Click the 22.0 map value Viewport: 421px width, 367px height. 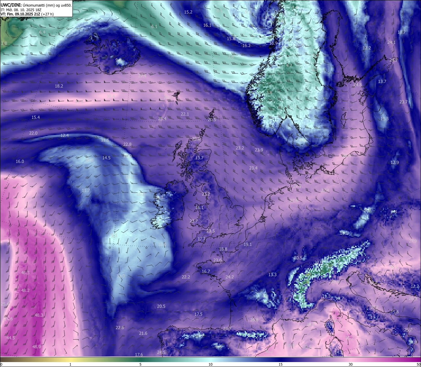click(33, 133)
